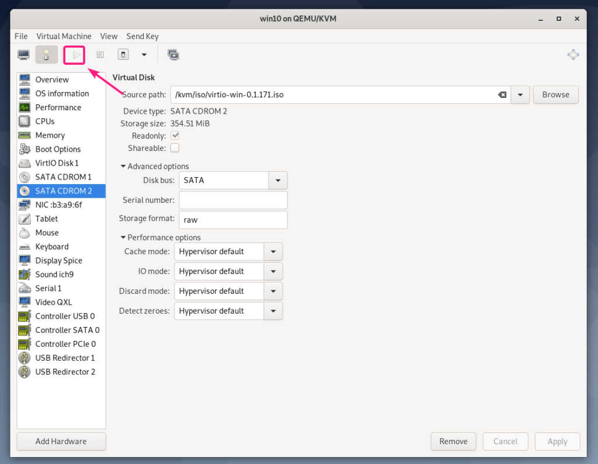Open Boot Options entry
Screen dimensions: 598x464
pyautogui.click(x=61, y=149)
